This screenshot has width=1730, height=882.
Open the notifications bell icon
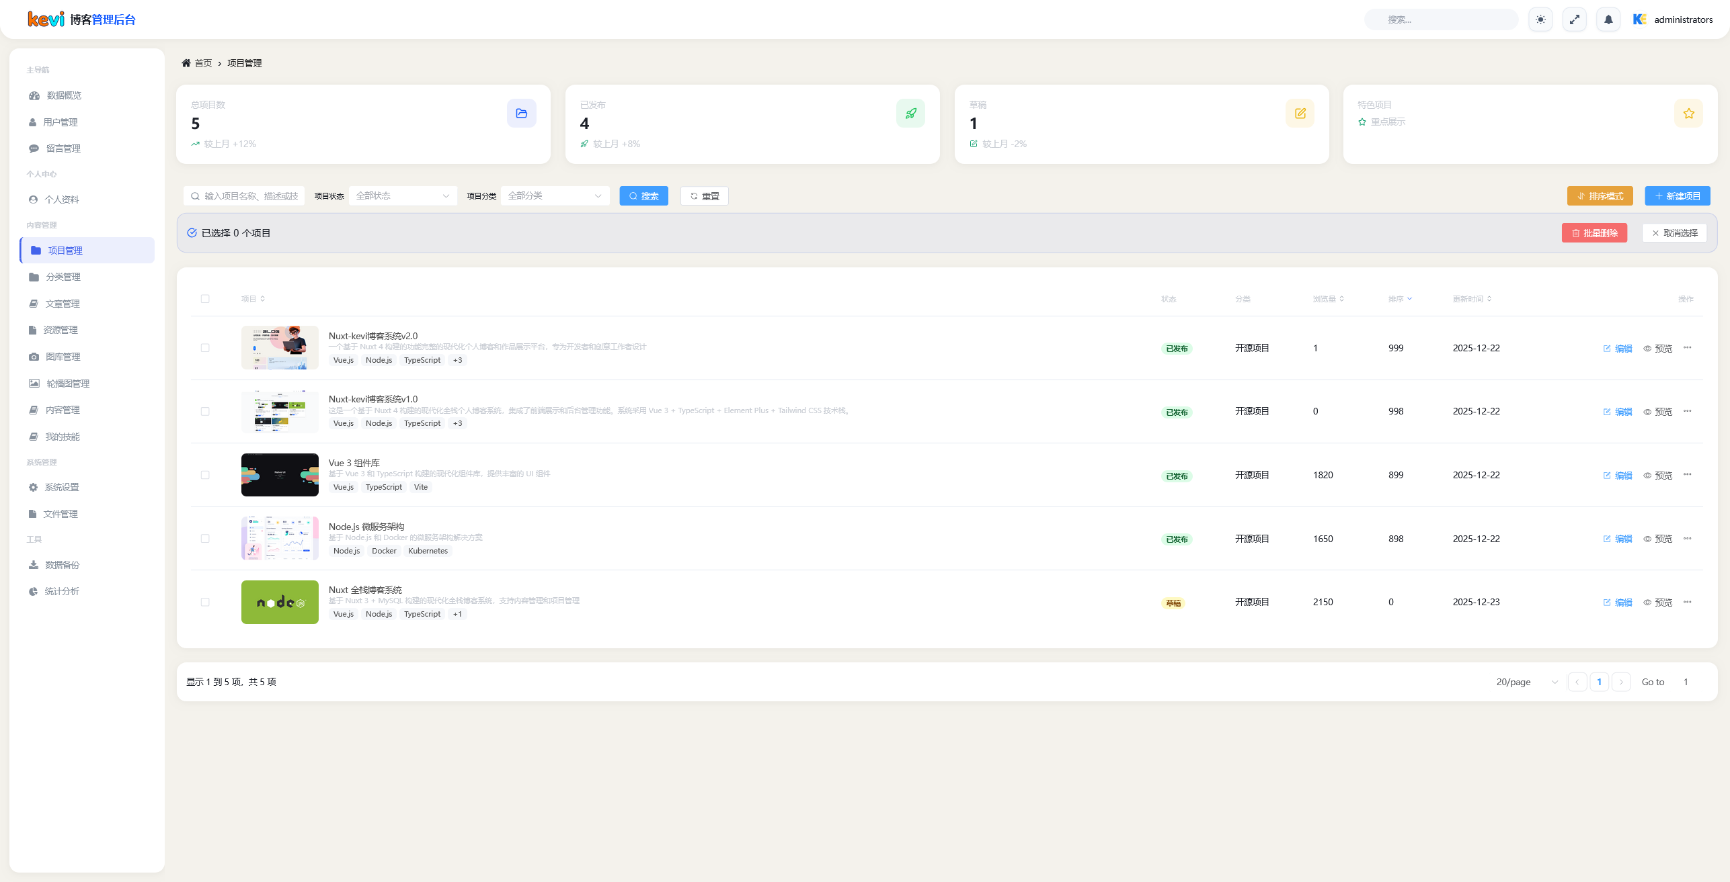[x=1608, y=19]
